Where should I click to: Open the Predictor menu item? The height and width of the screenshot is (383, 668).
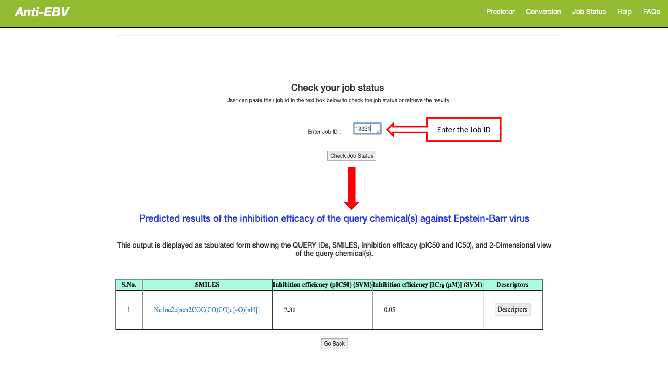[500, 12]
